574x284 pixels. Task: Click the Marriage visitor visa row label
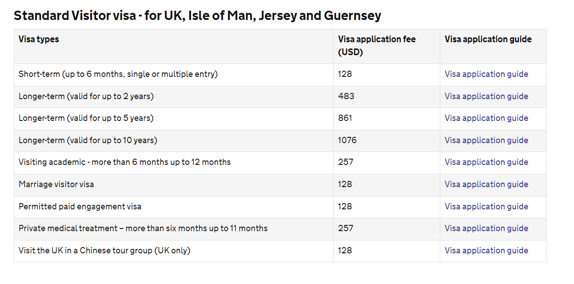56,184
